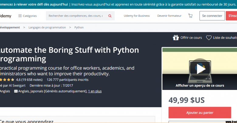Click the Se connecter button

point(212,16)
